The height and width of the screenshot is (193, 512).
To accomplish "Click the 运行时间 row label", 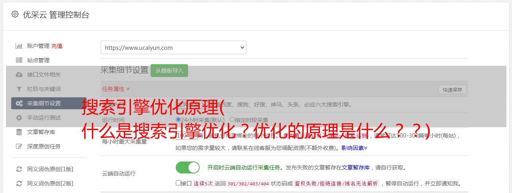I will (113, 120).
